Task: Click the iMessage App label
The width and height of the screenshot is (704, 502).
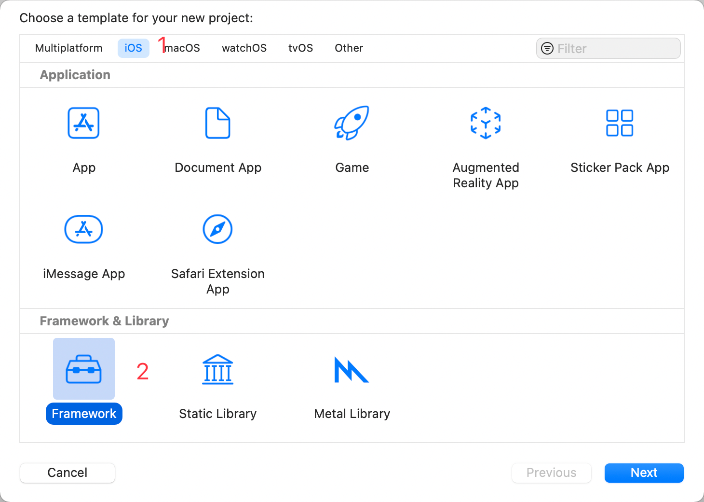Action: click(x=84, y=274)
